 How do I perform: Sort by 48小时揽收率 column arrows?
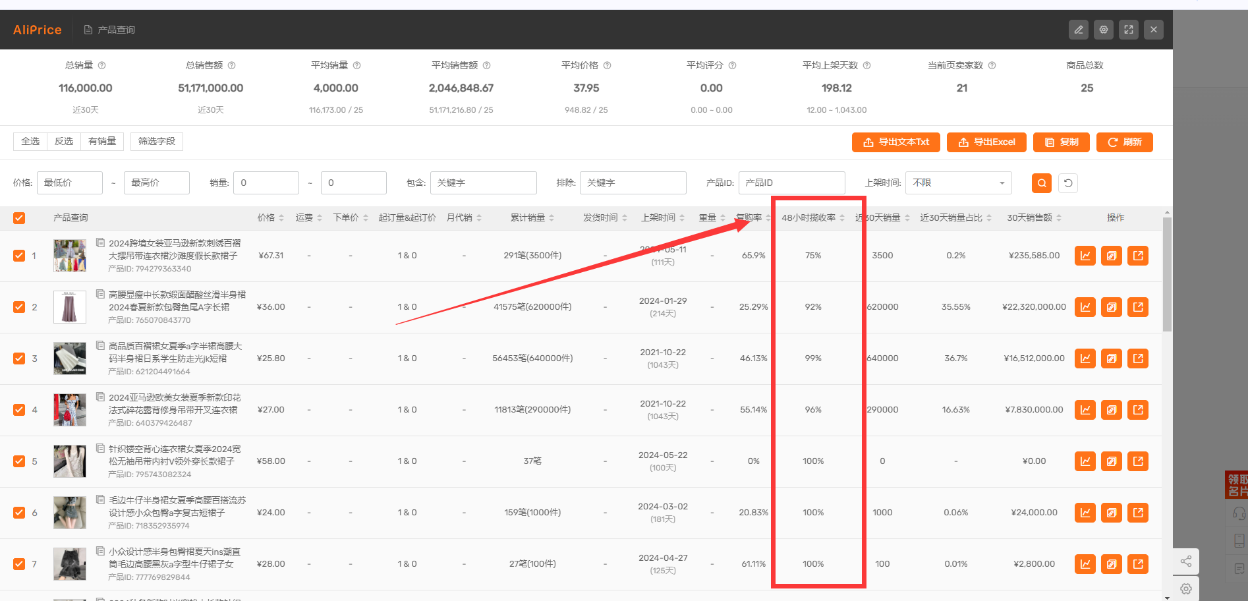[842, 218]
